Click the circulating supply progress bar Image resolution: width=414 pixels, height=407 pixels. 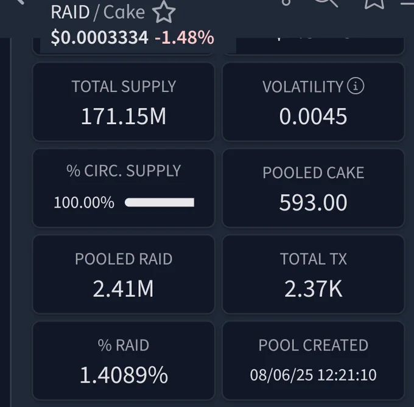click(160, 203)
